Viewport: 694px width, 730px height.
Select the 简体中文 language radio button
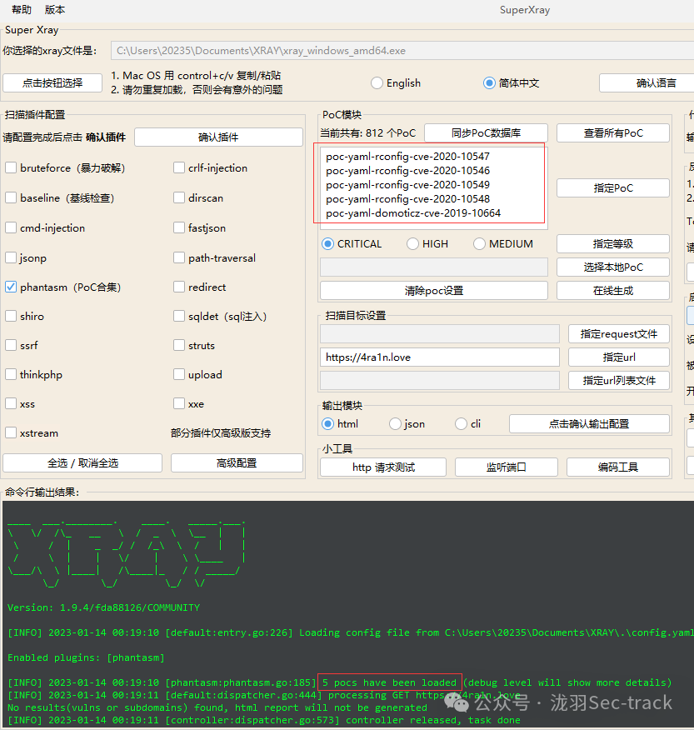(x=489, y=83)
